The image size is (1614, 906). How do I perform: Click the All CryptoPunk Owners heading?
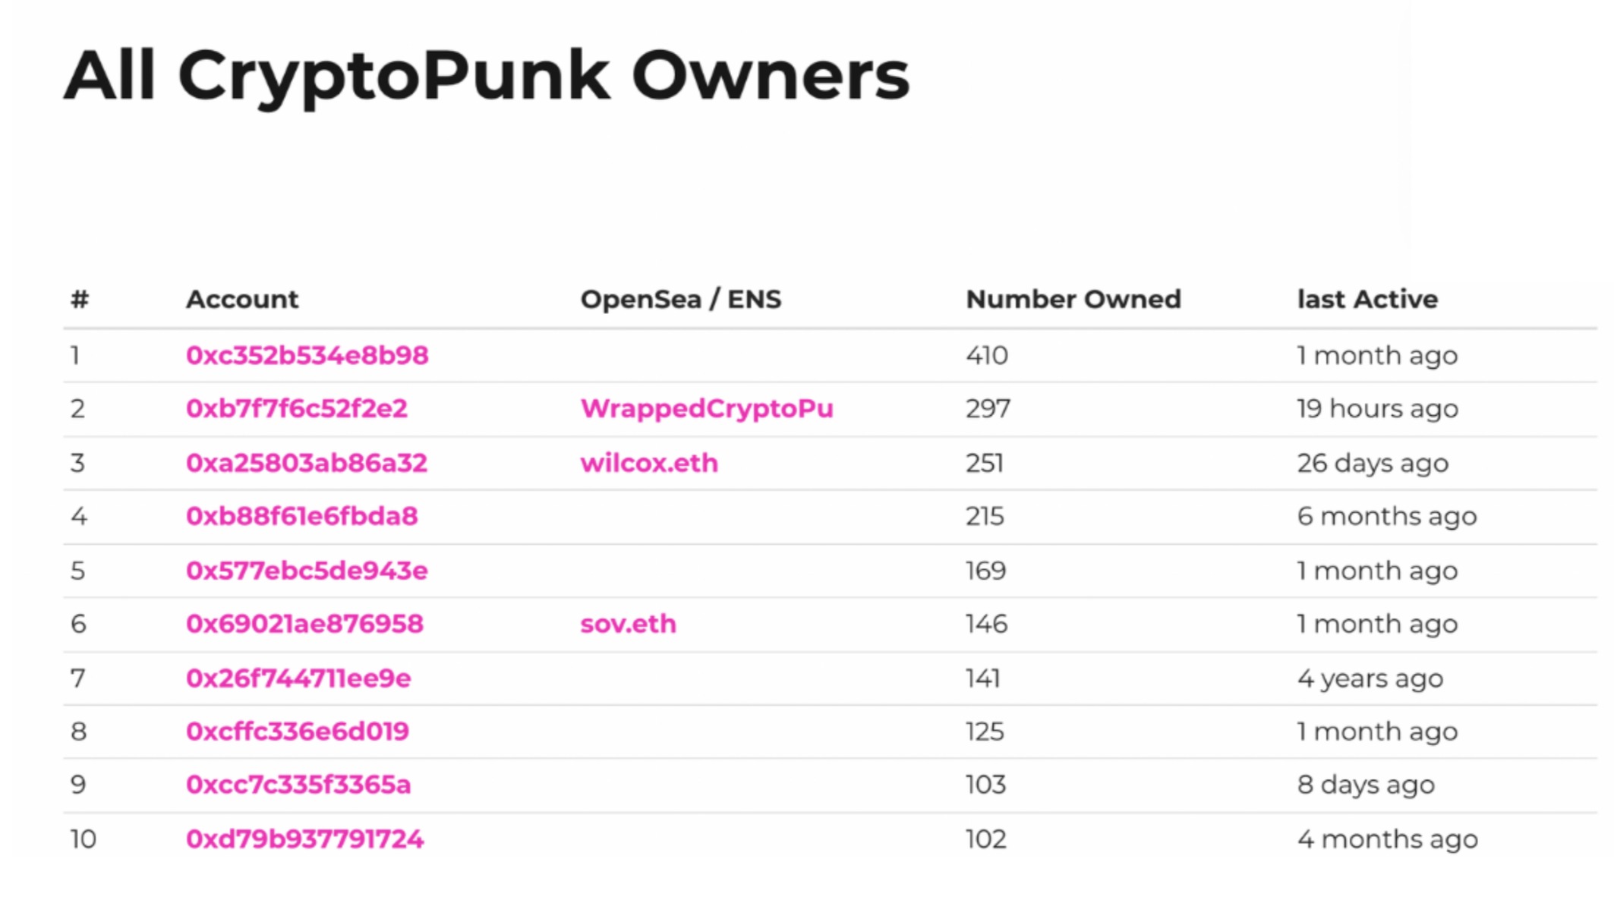(x=486, y=76)
